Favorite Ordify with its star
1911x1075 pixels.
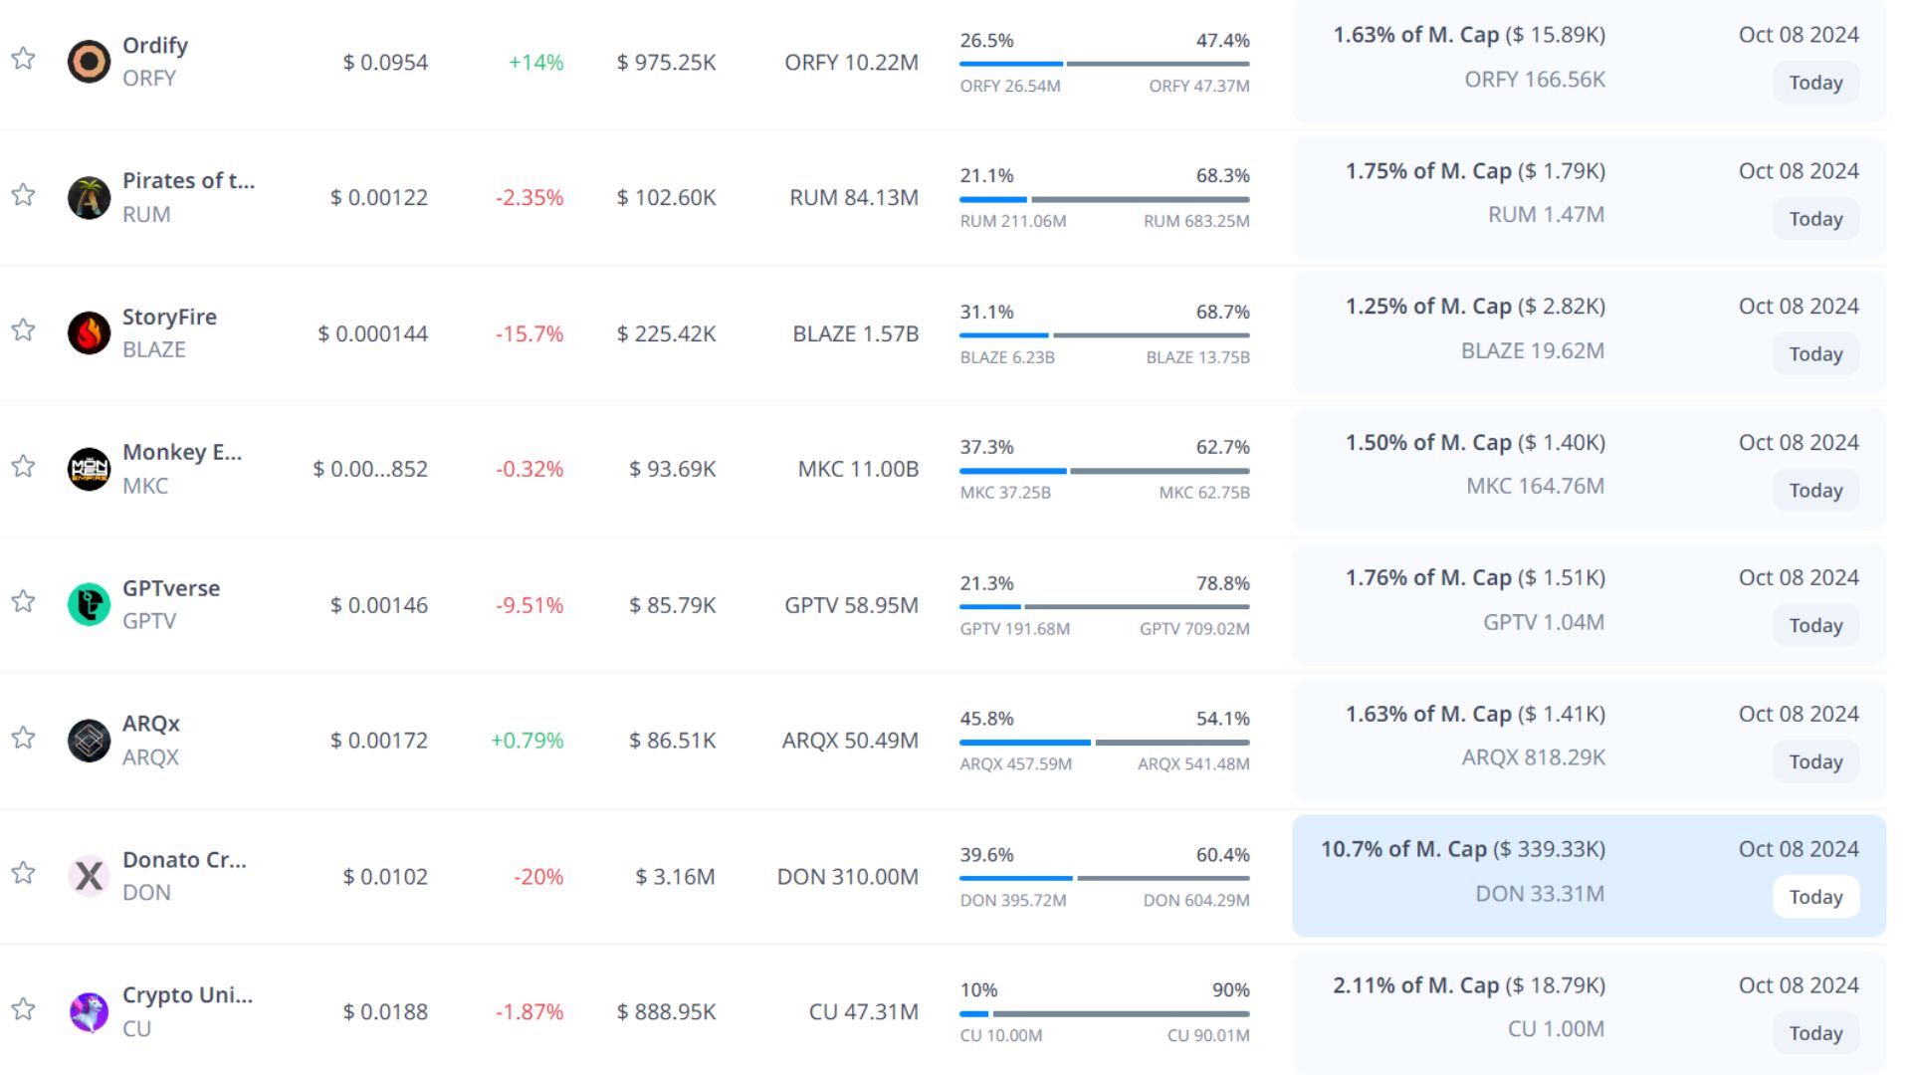point(23,59)
